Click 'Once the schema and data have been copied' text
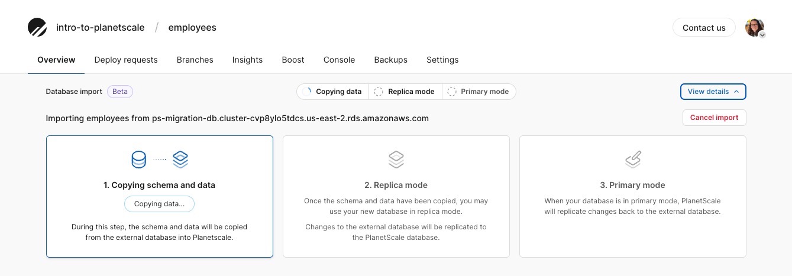 coord(396,206)
